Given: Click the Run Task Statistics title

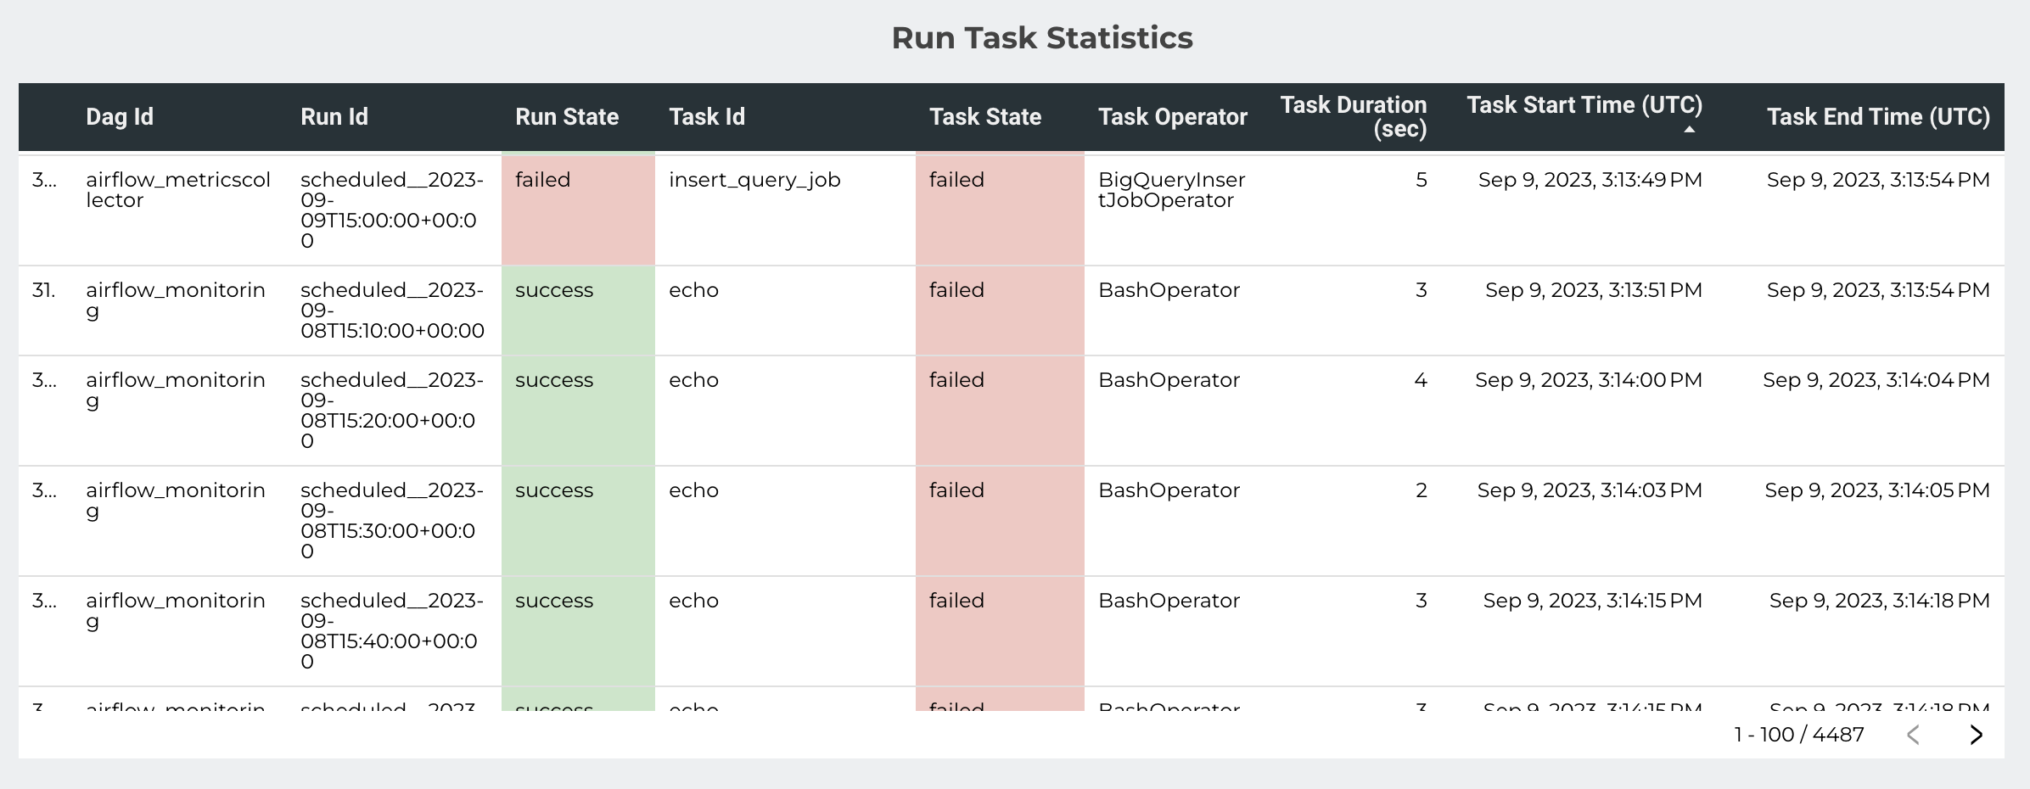Looking at the screenshot, I should pyautogui.click(x=1042, y=38).
